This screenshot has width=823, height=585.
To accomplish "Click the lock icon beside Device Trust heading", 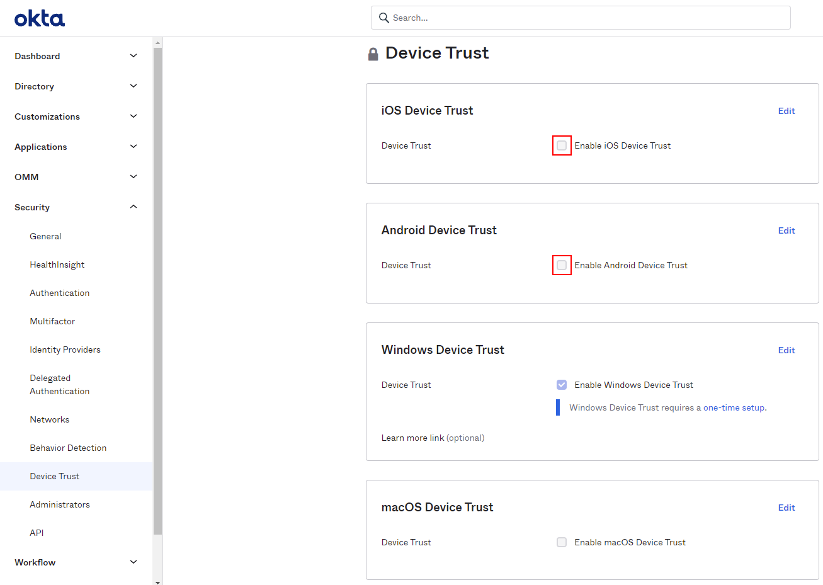I will 373,54.
